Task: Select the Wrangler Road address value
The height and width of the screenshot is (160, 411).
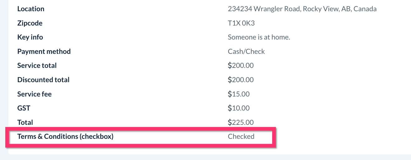Action: [302, 9]
